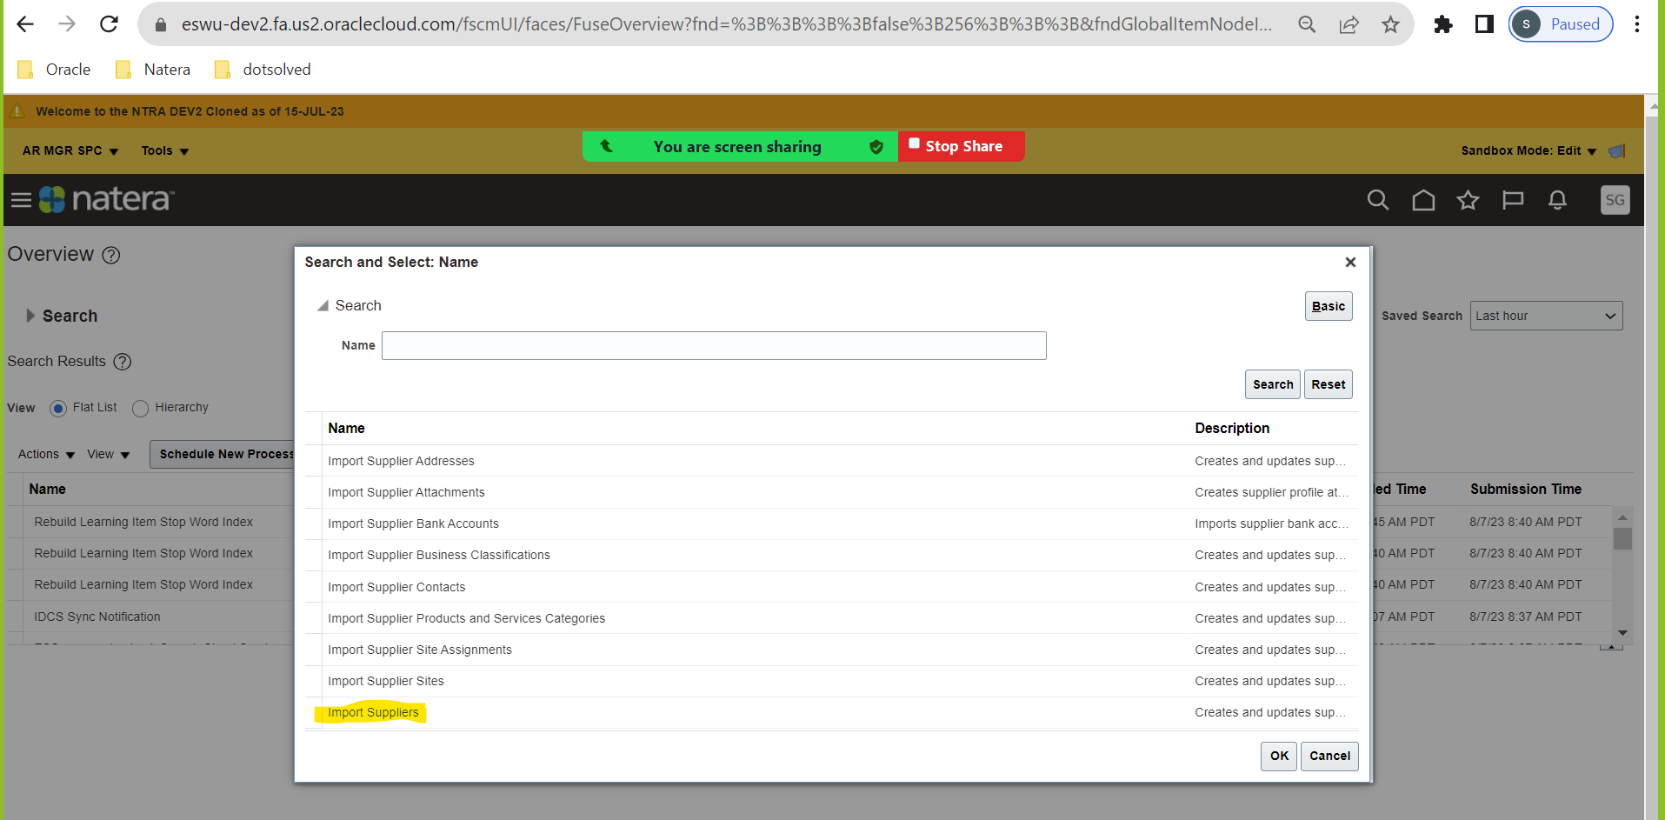Open the SG user avatar menu
The height and width of the screenshot is (820, 1665).
coord(1615,199)
